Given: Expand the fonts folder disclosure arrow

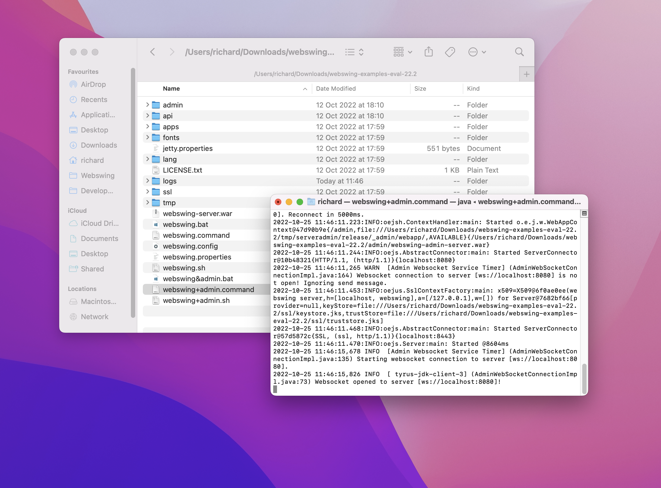Looking at the screenshot, I should (x=147, y=137).
